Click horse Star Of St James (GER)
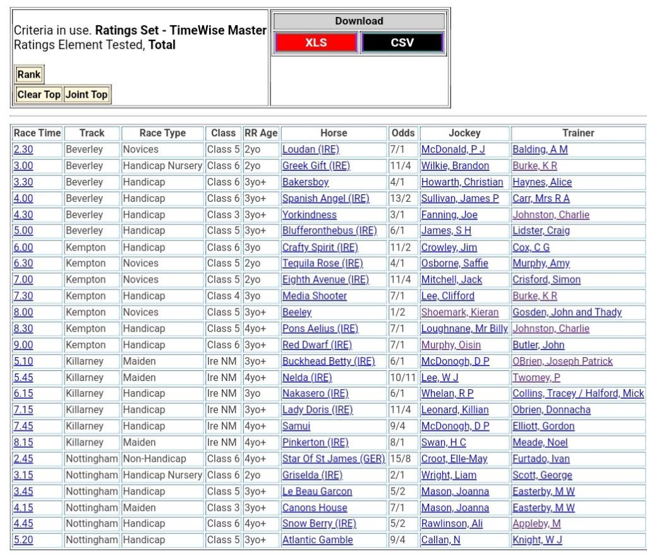The height and width of the screenshot is (559, 647). 333,459
